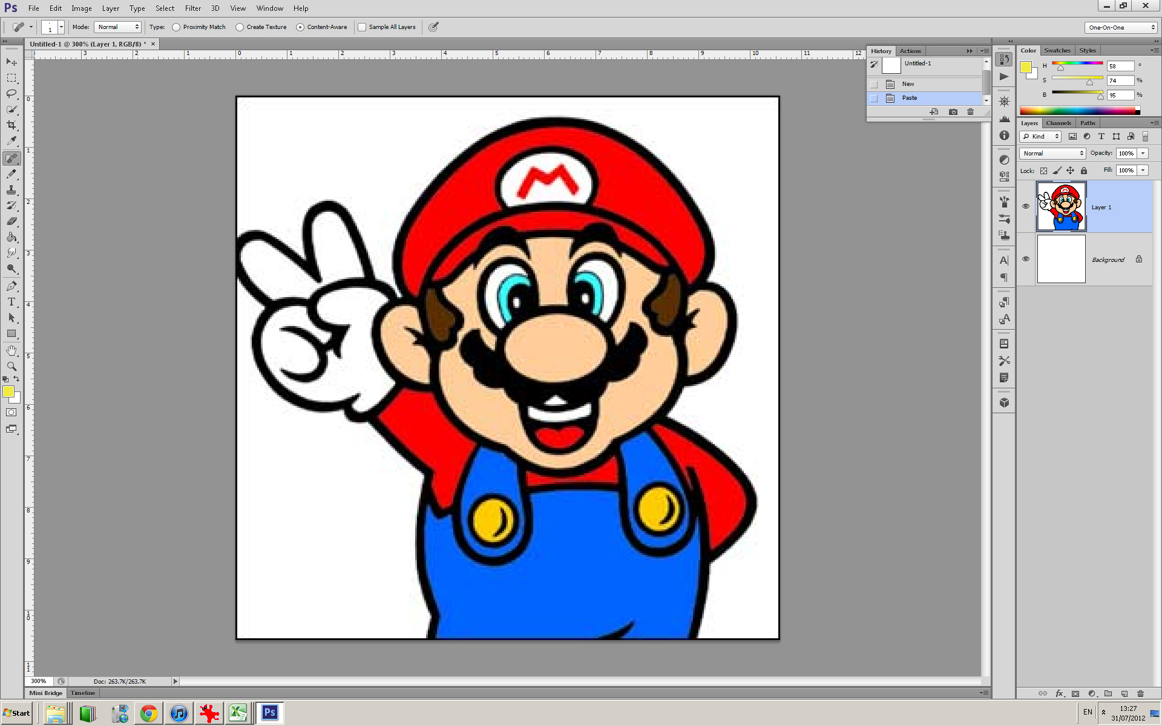This screenshot has width=1162, height=726.
Task: Hide Layer 1 using its eye icon
Action: [1026, 206]
